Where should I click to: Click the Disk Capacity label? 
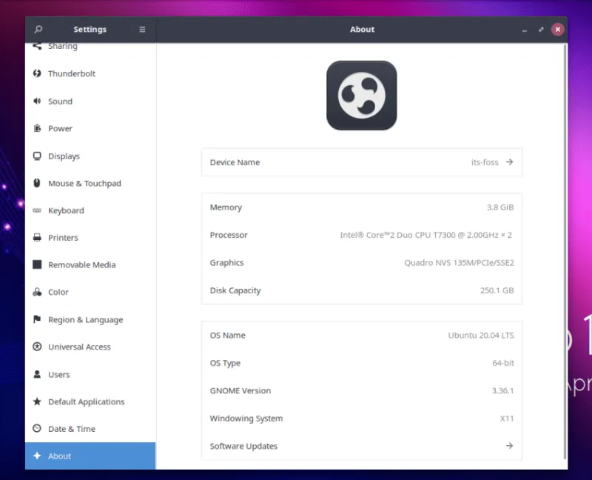point(235,290)
